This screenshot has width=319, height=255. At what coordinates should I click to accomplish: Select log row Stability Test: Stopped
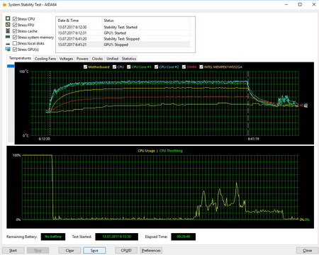(123, 39)
